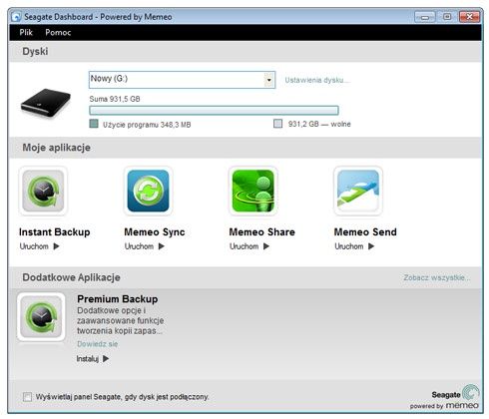The width and height of the screenshot is (489, 419).
Task: Click the play arrow next to Instant Backup Uruchom
Action: point(56,246)
